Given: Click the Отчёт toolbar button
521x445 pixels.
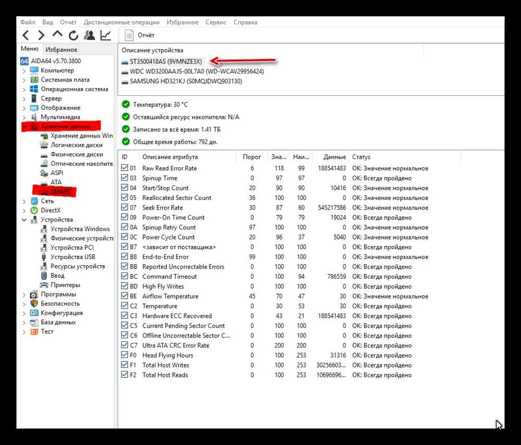Looking at the screenshot, I should pos(139,35).
